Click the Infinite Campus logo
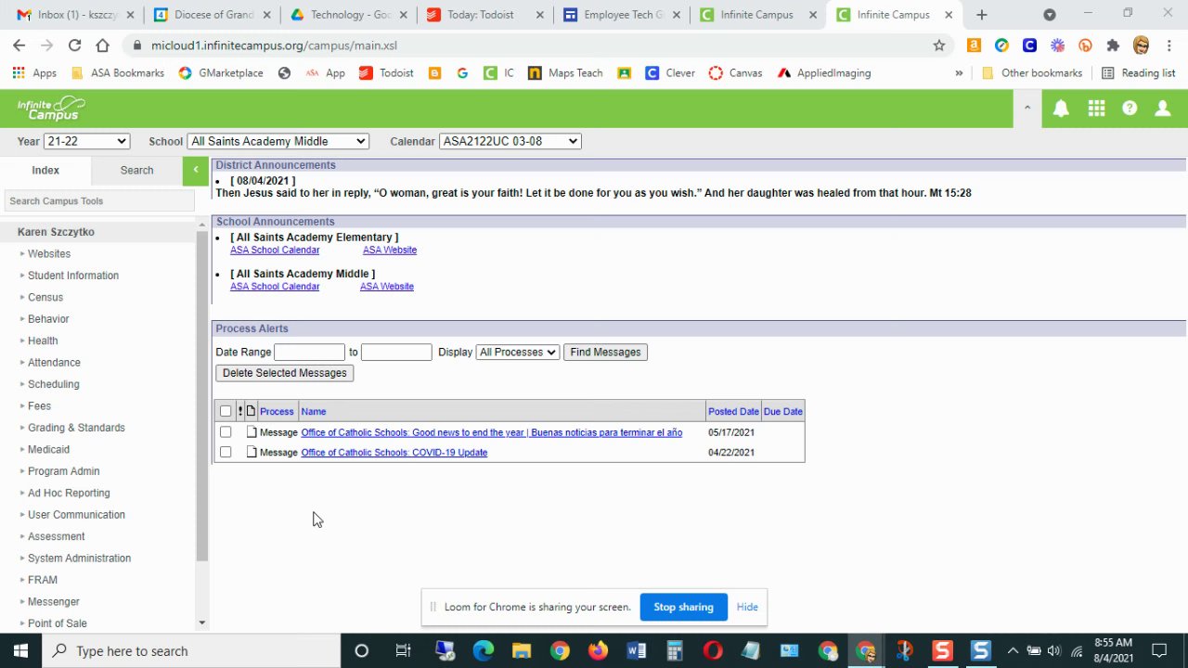This screenshot has width=1188, height=668. click(51, 109)
